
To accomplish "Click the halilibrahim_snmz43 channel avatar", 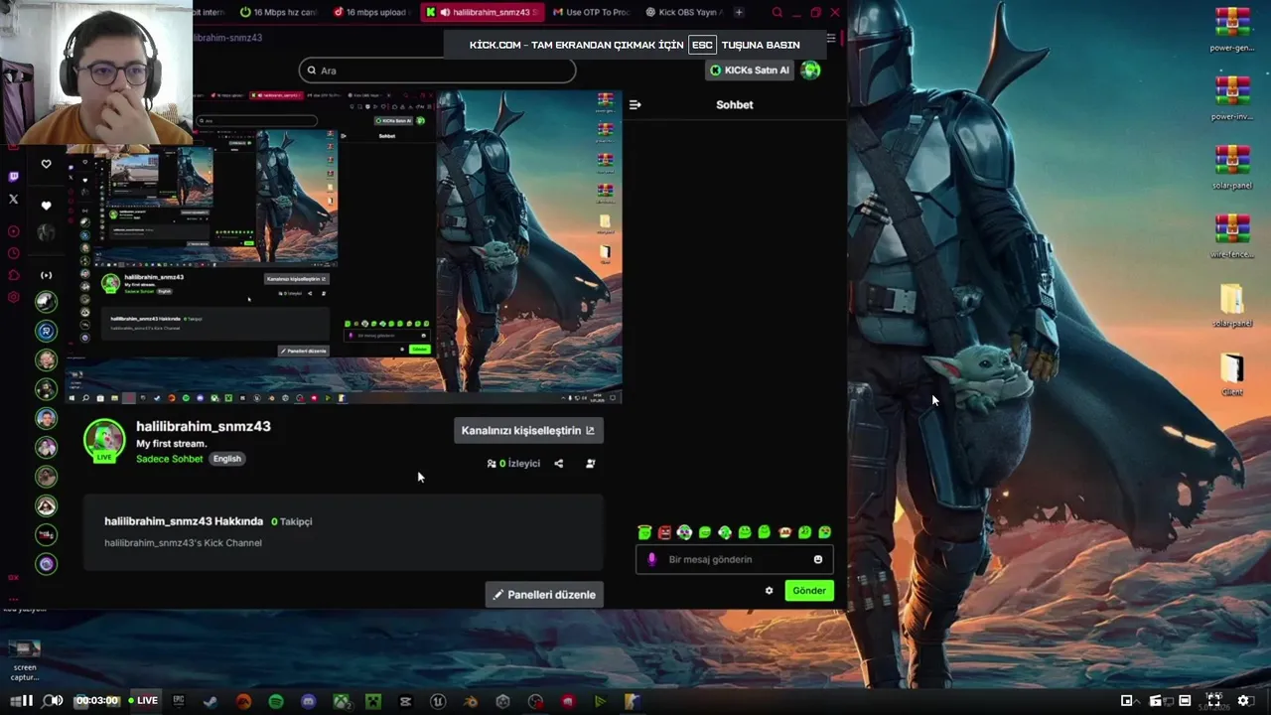I will click(104, 441).
